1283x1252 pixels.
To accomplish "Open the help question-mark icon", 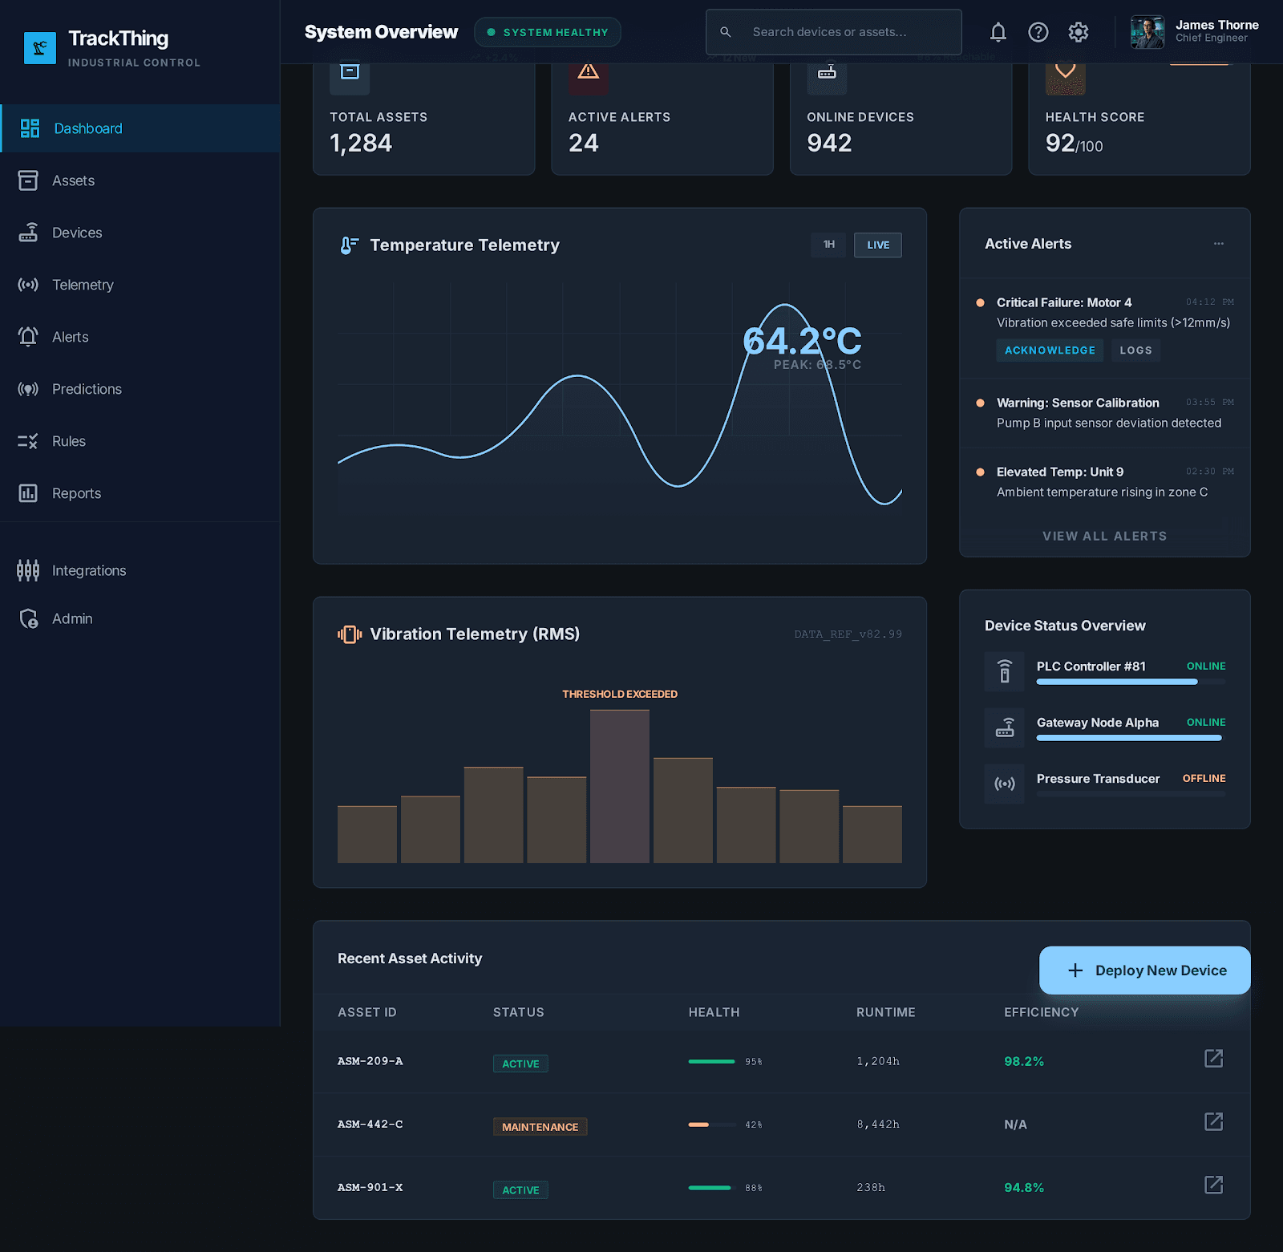I will [x=1038, y=32].
